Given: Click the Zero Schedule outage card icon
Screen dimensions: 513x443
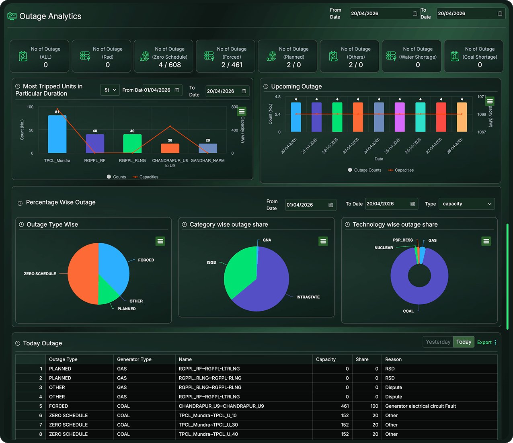Looking at the screenshot, I should (144, 56).
